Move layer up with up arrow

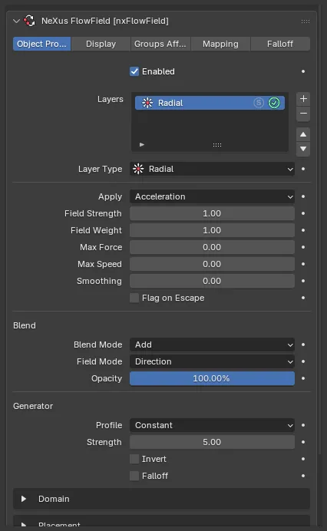(303, 134)
